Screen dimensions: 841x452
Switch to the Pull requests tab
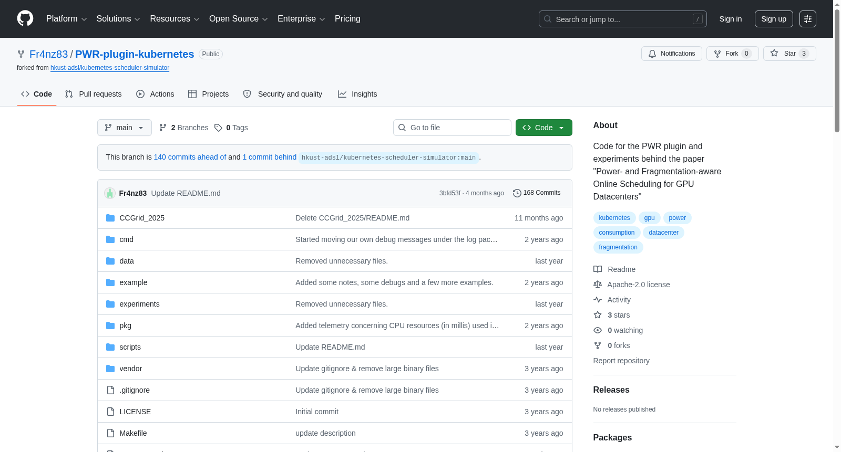[94, 94]
